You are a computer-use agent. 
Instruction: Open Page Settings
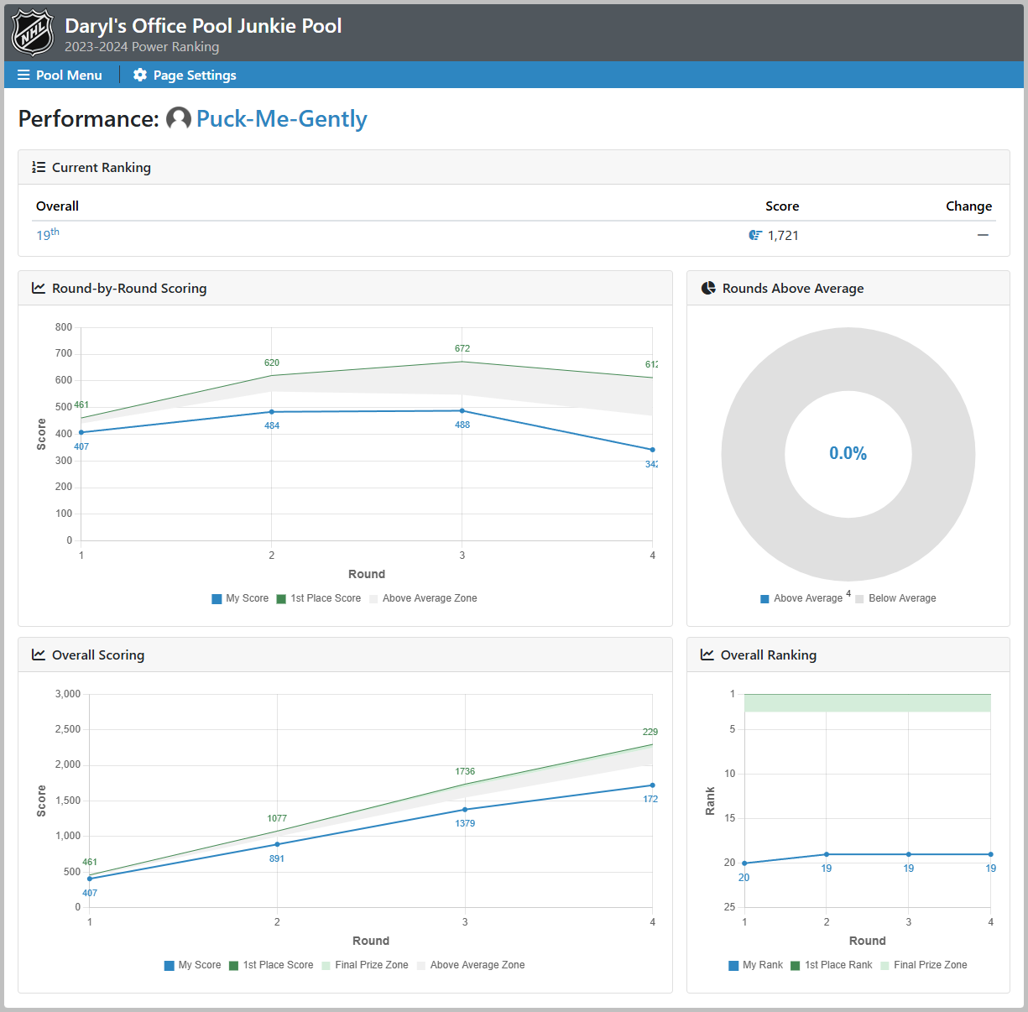click(x=185, y=75)
